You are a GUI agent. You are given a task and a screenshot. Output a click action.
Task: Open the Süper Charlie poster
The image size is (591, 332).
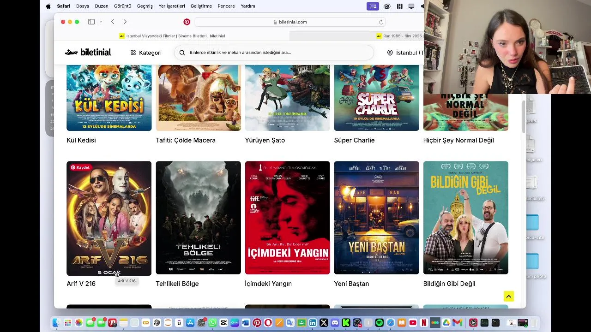[376, 98]
